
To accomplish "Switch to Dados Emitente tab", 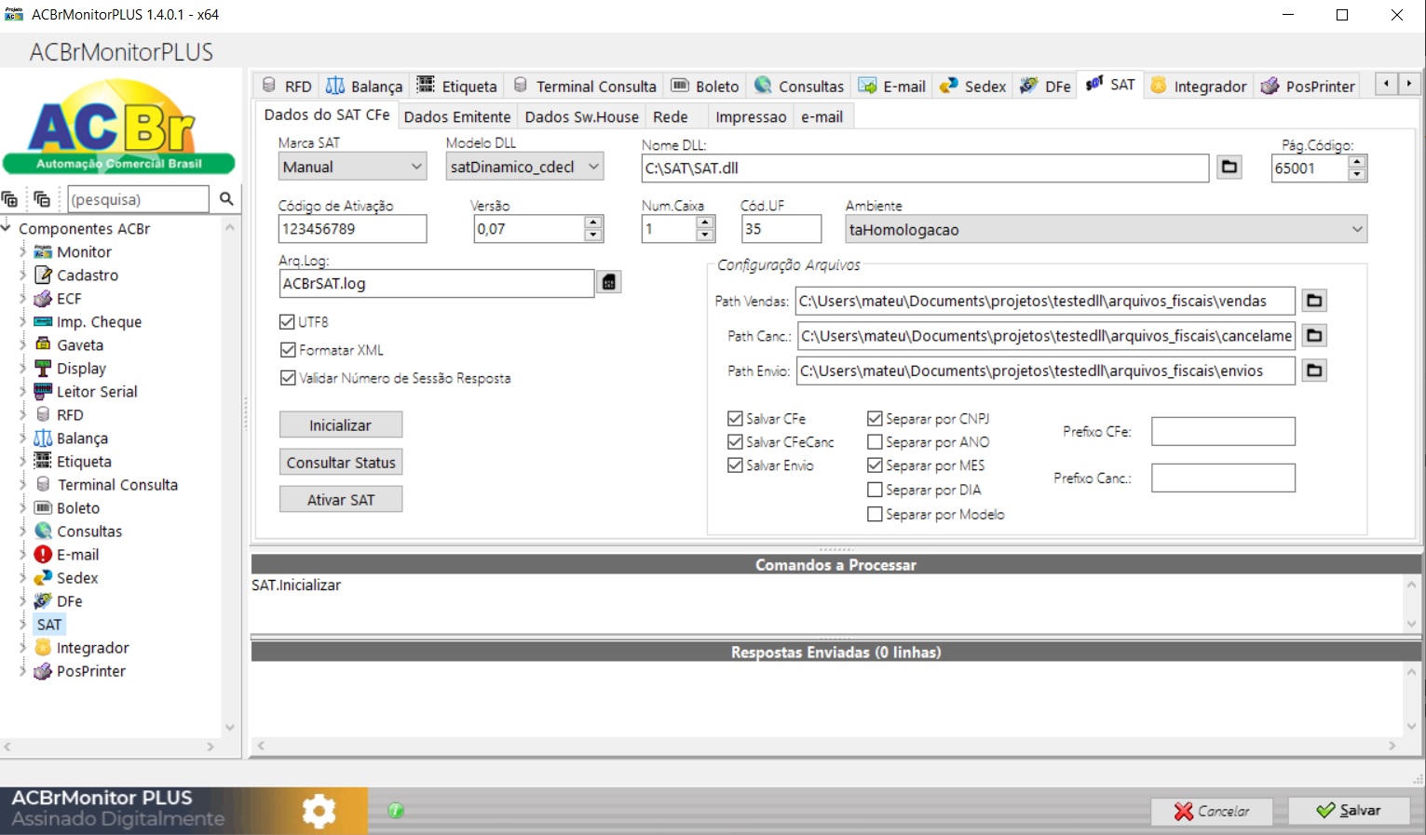I will [457, 116].
